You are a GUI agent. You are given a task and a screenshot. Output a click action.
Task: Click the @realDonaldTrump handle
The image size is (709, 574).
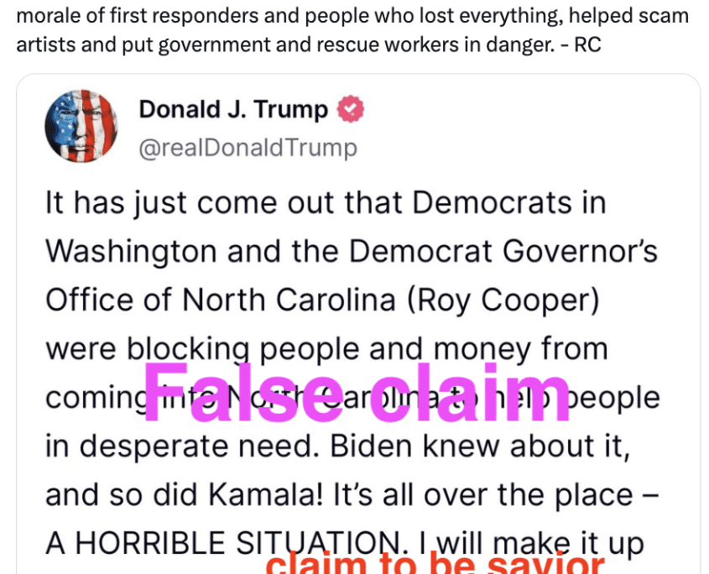248,148
